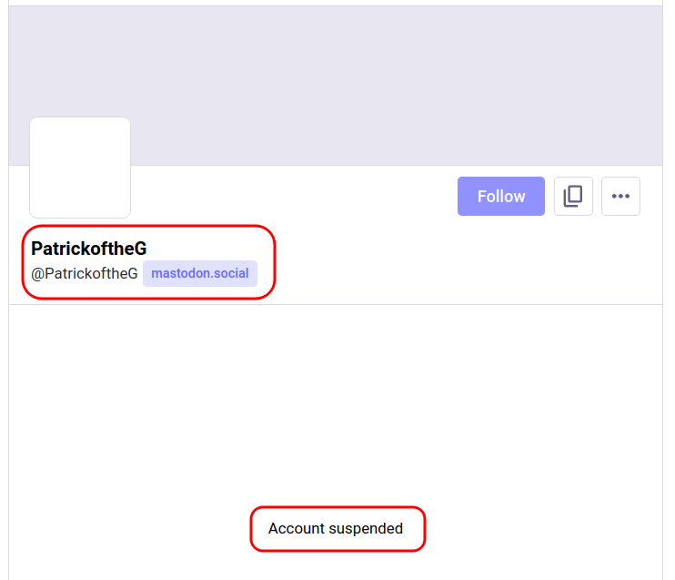Viewport: 675px width, 580px height.
Task: Click the copy icon right of Follow
Action: coord(573,197)
